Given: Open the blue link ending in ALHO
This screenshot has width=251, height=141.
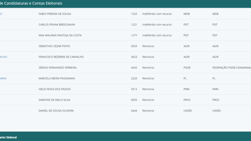Looking at the screenshot, I should click(x=3, y=57).
